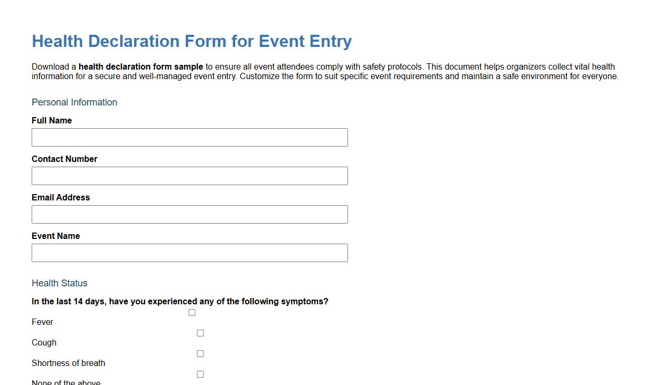
Task: Click the Fever label text
Action: (42, 322)
